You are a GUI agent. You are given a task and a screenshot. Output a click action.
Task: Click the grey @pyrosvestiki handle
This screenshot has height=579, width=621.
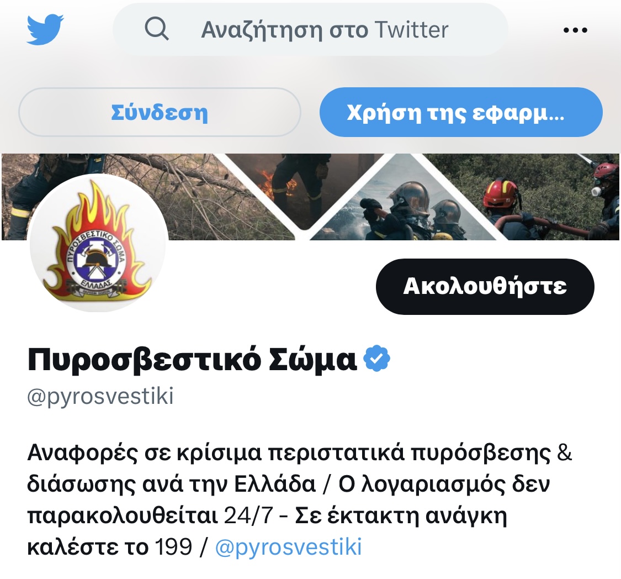click(100, 396)
